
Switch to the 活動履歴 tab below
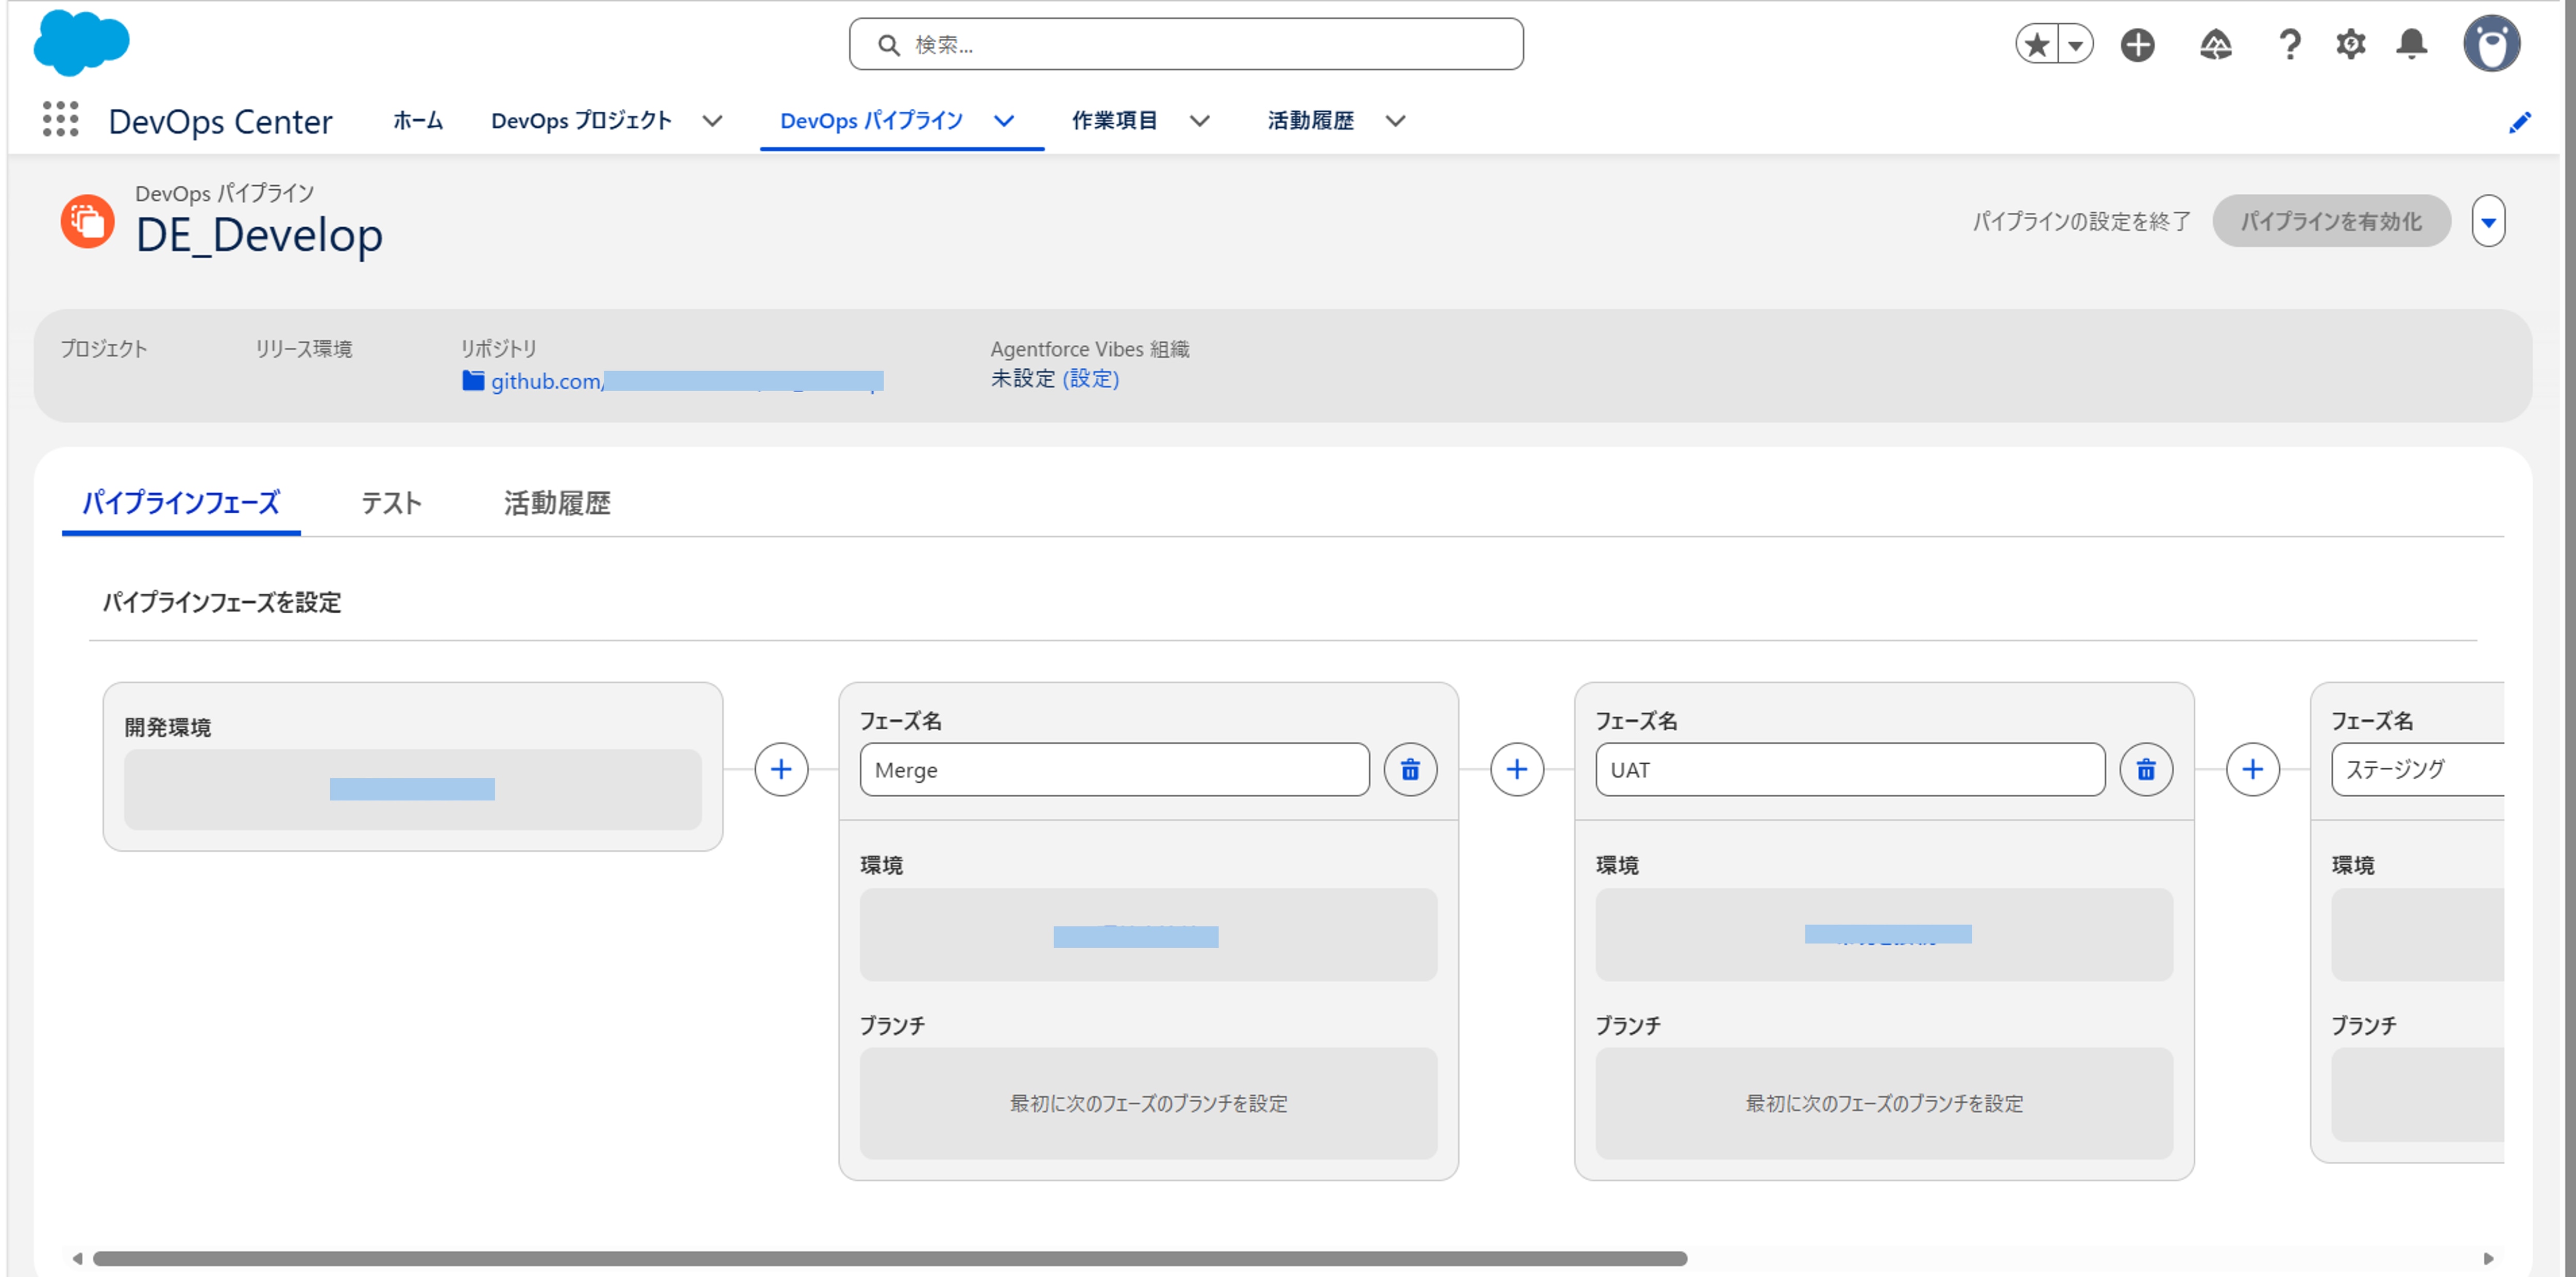[557, 503]
